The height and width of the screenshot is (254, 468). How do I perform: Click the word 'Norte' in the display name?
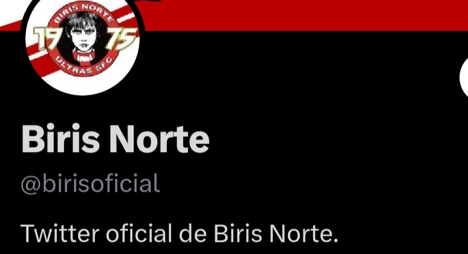[159, 139]
